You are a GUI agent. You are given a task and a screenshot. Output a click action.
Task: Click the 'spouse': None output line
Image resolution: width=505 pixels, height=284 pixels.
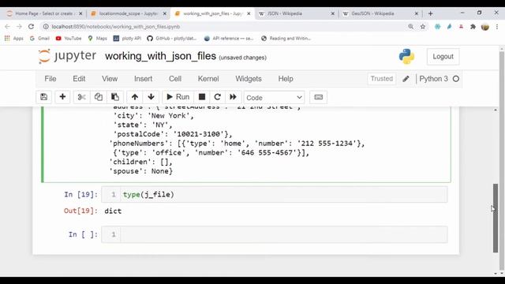pos(141,171)
